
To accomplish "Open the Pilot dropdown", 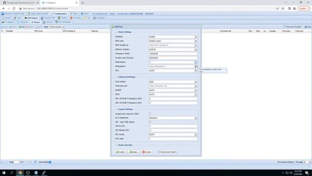I will [x=196, y=94].
